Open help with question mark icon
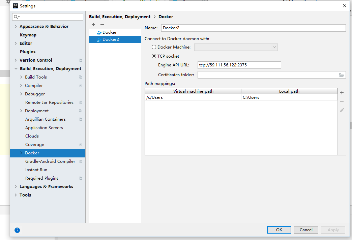 click(x=17, y=230)
